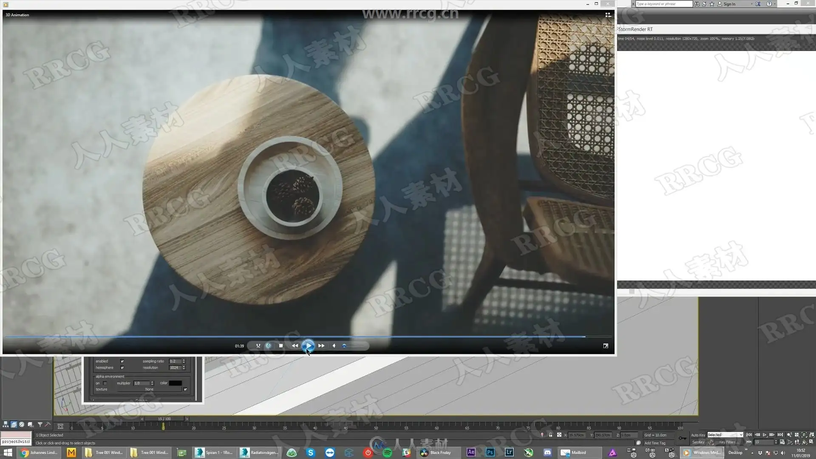Click the time slider handle showing 15 / 100

click(x=164, y=419)
